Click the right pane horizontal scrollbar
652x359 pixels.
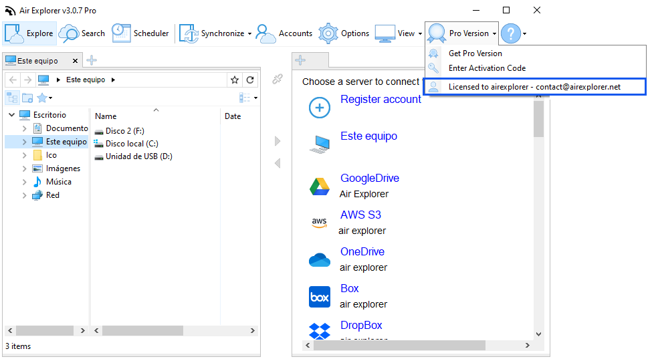click(x=400, y=345)
